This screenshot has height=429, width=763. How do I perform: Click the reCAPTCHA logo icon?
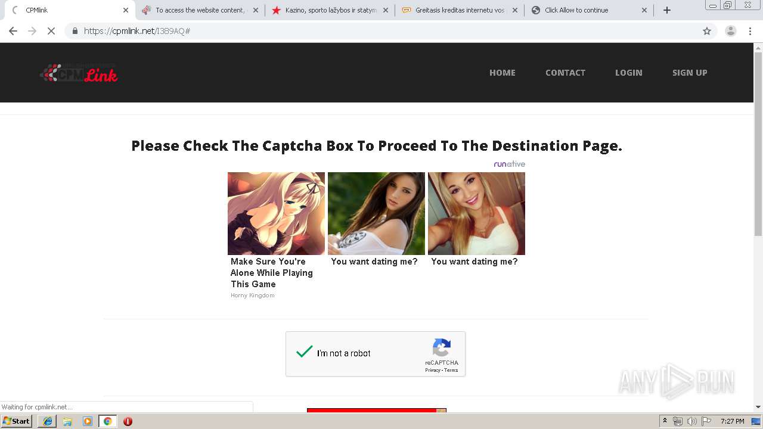pyautogui.click(x=442, y=347)
